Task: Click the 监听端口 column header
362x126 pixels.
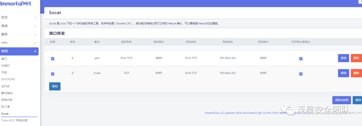Action: pos(159,42)
